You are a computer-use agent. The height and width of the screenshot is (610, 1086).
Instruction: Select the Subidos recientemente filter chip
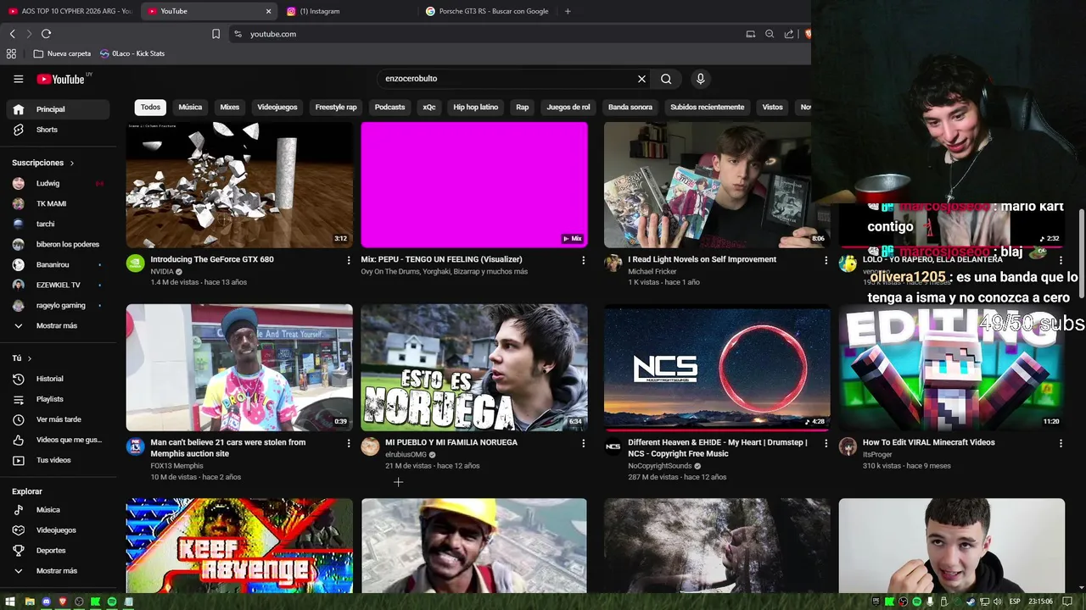click(x=707, y=108)
